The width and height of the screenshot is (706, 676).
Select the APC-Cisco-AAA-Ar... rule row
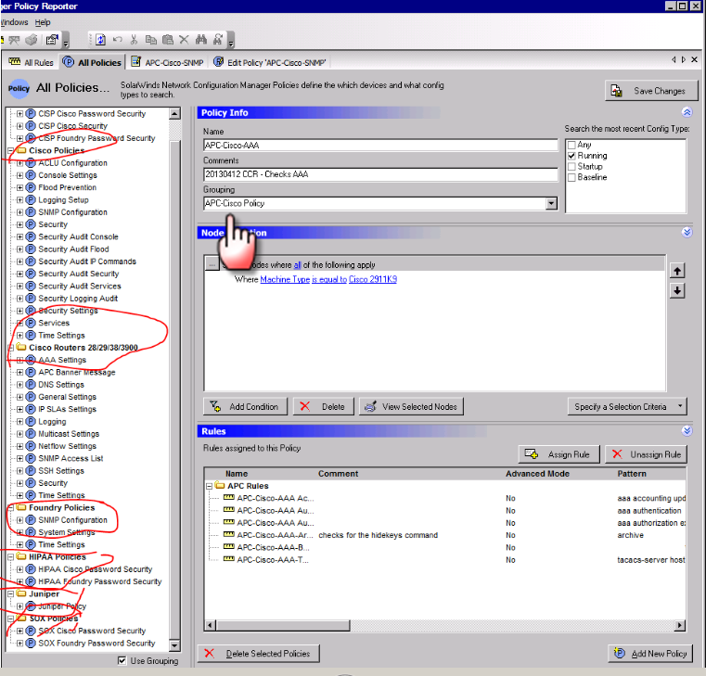click(445, 535)
